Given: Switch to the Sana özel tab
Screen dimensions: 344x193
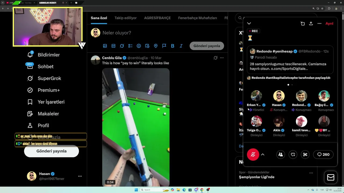Looking at the screenshot, I should coord(99,18).
